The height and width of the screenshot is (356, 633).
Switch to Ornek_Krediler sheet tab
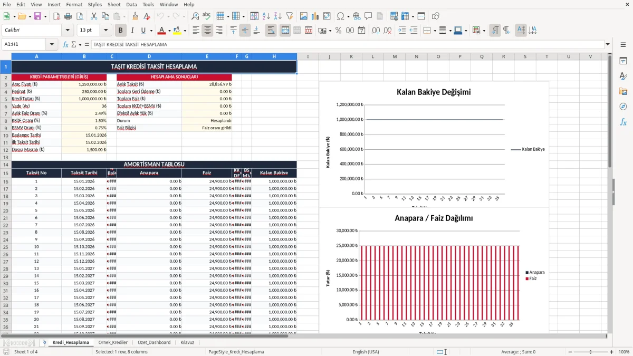[x=113, y=342]
